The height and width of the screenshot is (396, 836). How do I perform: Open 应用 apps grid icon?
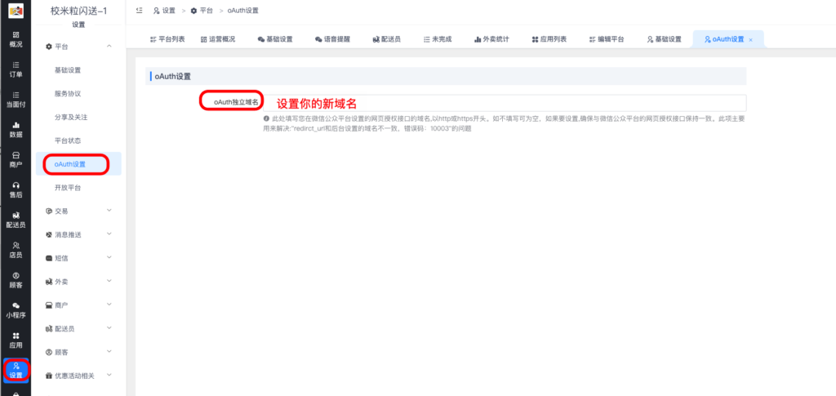pos(16,340)
